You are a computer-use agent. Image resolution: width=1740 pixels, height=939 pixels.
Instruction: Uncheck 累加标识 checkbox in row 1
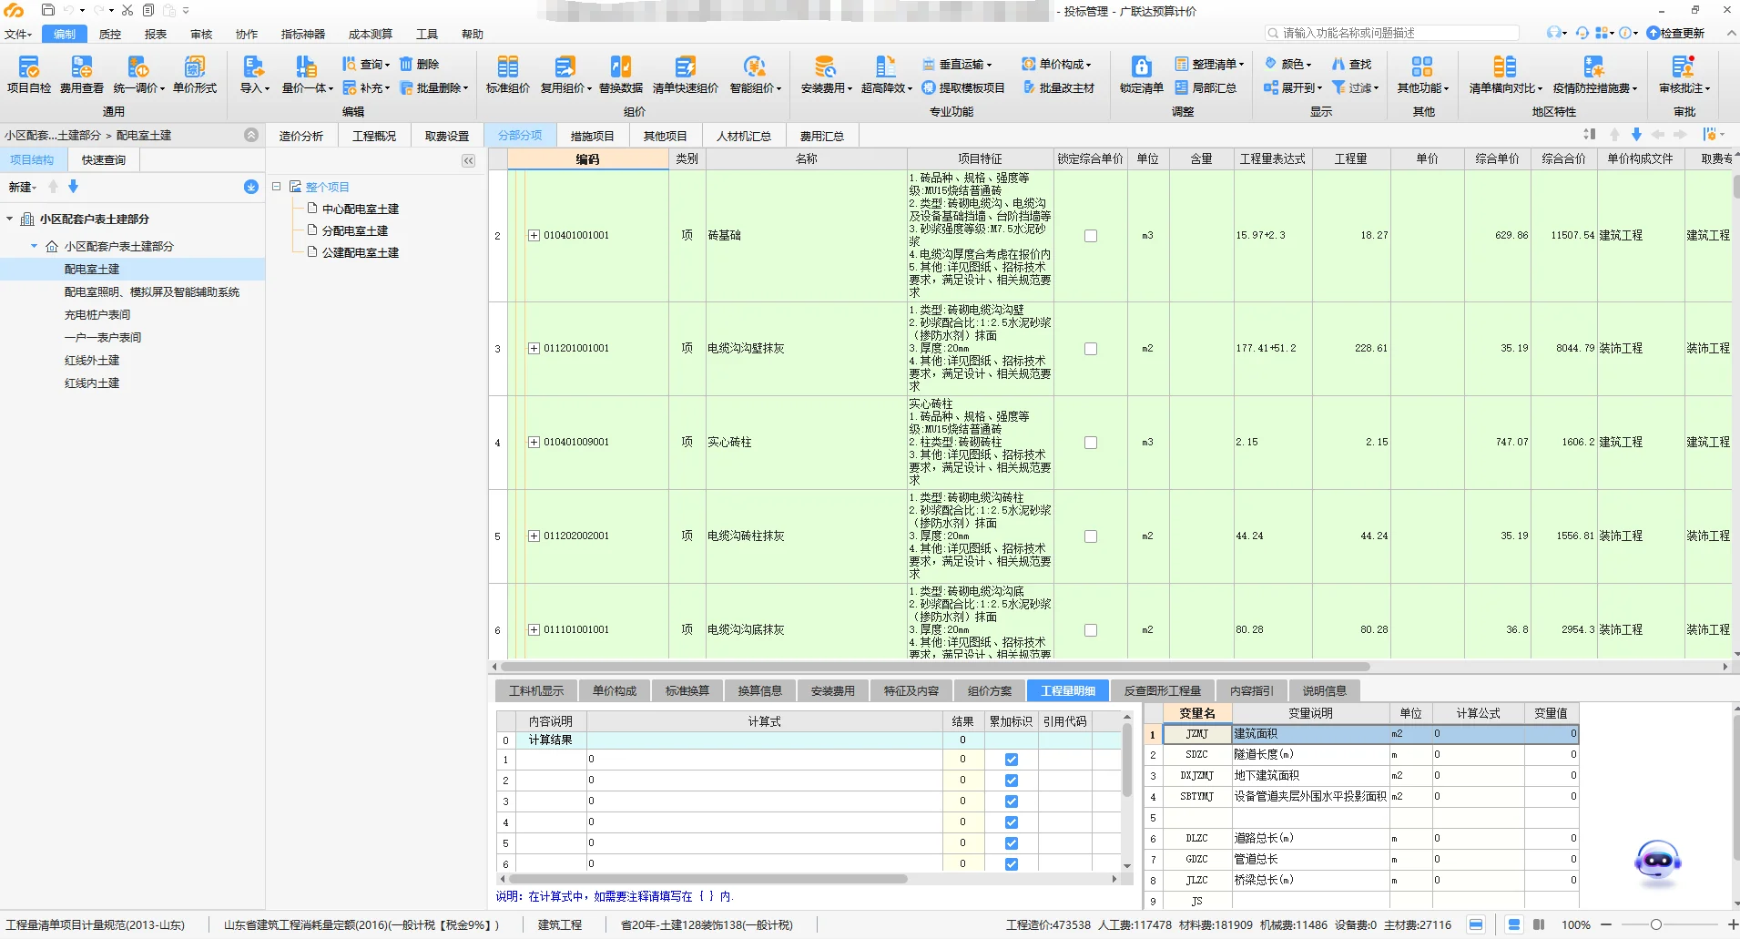(x=1012, y=760)
